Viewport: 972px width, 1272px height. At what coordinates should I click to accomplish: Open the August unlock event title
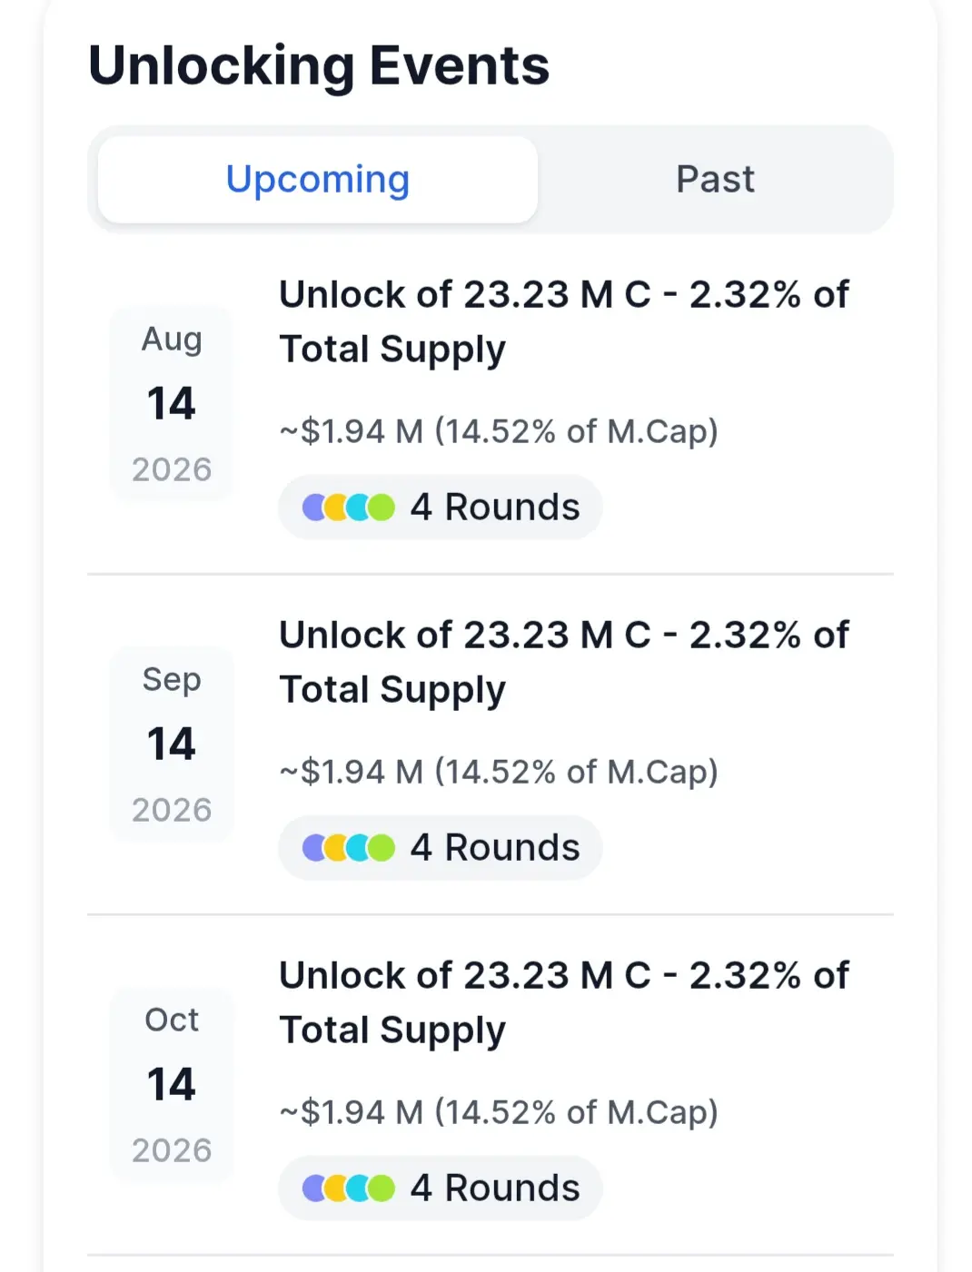(x=563, y=321)
